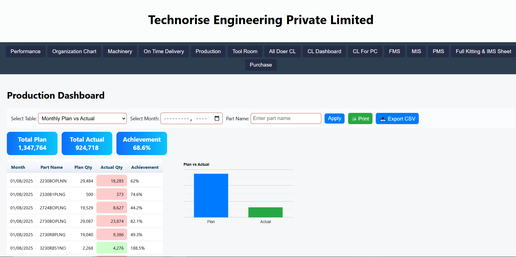Click the blue Plan bar in chart
The image size is (516, 257).
pos(211,195)
